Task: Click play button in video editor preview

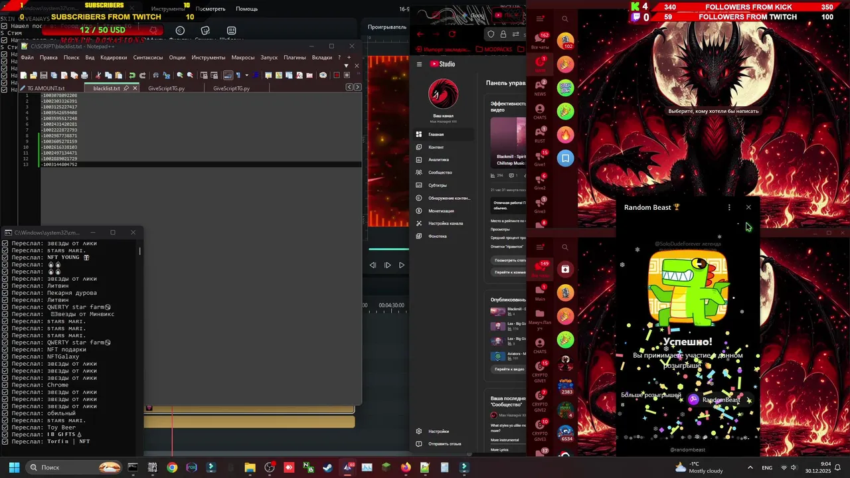Action: (402, 265)
